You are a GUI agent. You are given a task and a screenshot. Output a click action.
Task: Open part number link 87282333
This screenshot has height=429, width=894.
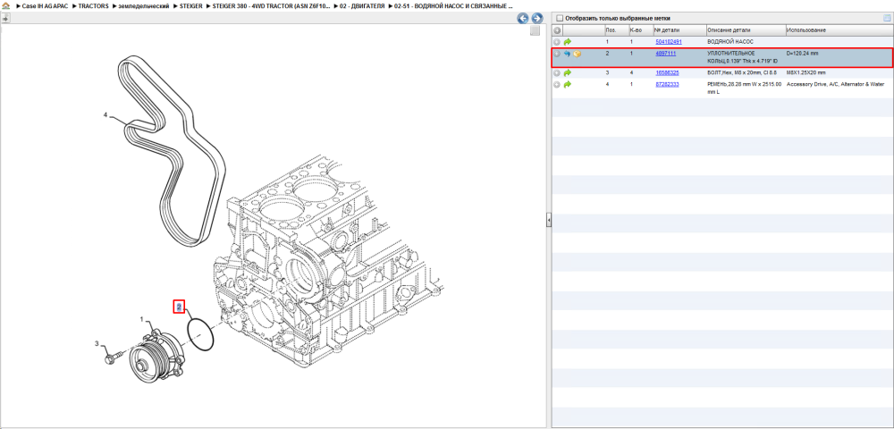(667, 84)
